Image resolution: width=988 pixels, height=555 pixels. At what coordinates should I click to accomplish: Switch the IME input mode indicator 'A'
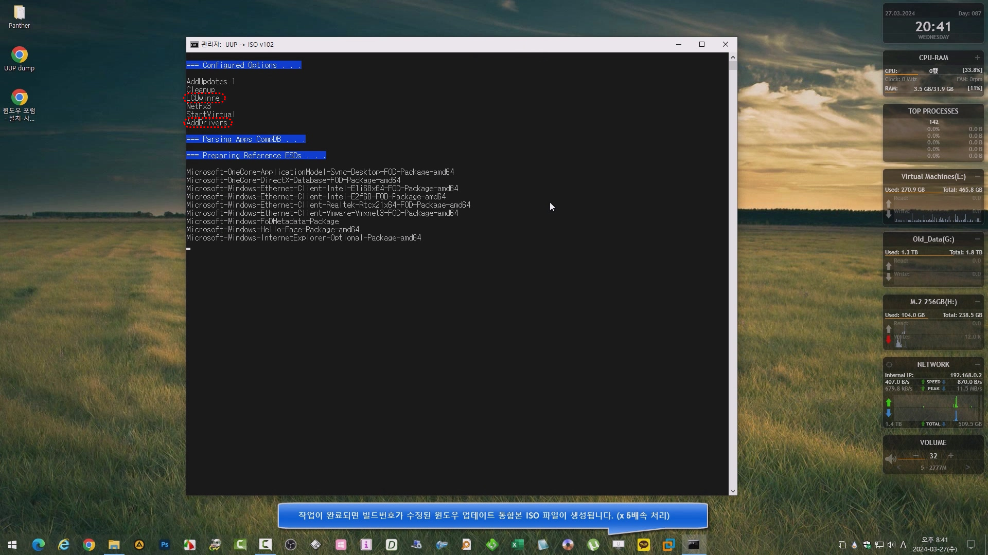click(x=903, y=545)
